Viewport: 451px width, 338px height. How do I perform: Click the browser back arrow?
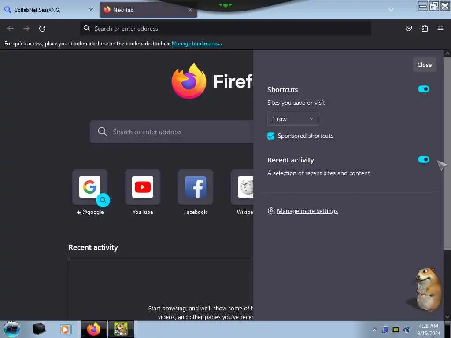11,29
